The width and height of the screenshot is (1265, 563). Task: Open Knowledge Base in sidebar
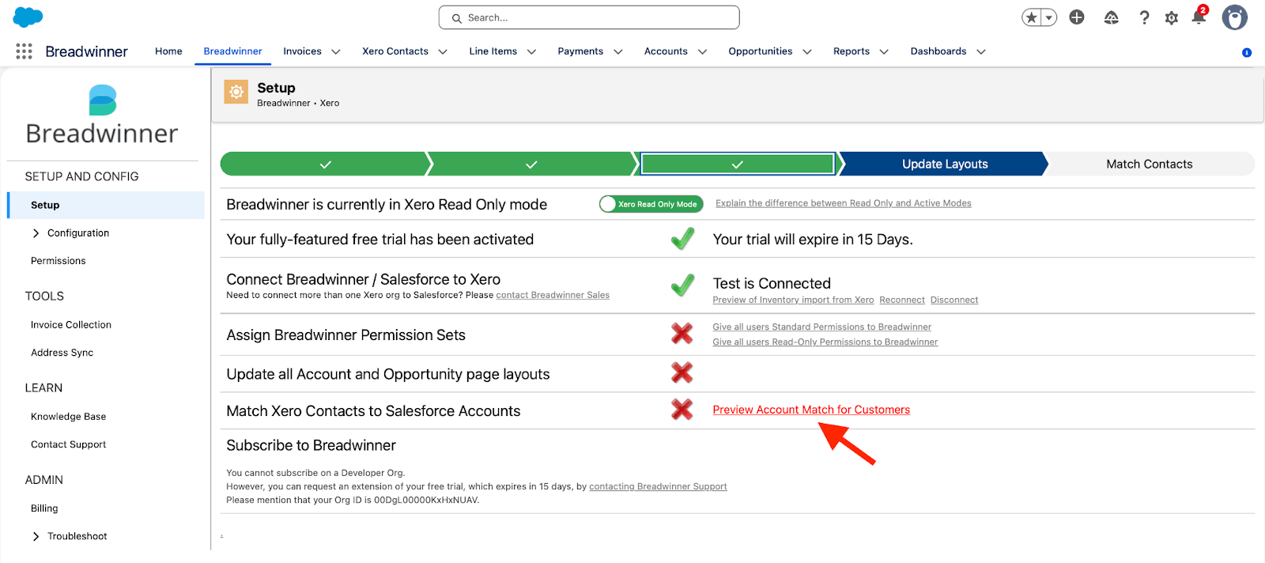pos(68,417)
